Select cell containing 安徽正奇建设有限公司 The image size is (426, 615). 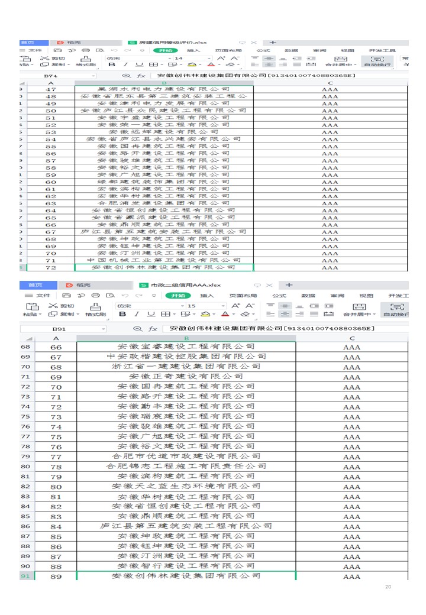186,377
